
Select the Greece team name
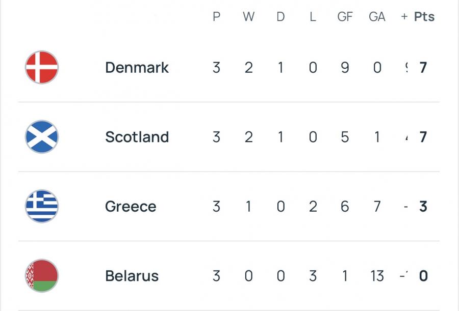pyautogui.click(x=131, y=206)
